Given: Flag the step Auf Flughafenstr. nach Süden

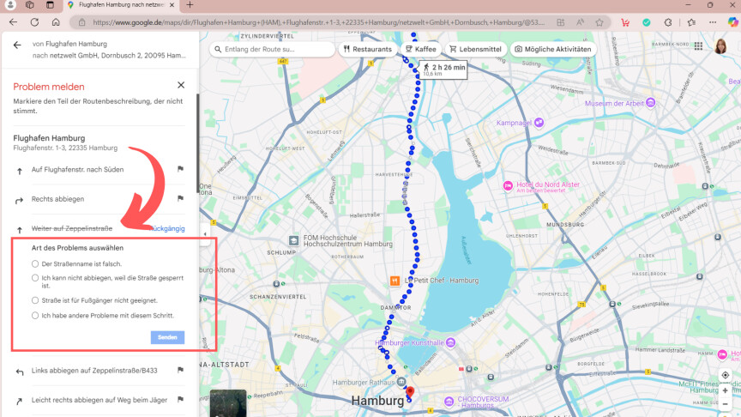Looking at the screenshot, I should pos(180,169).
